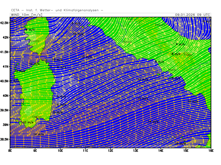
Task: Click the 42N latitude axis label
Action: tap(5, 37)
